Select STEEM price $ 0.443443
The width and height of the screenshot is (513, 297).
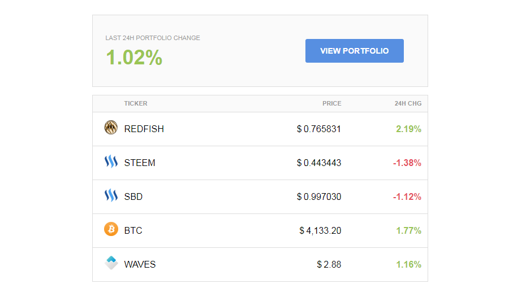tap(318, 163)
